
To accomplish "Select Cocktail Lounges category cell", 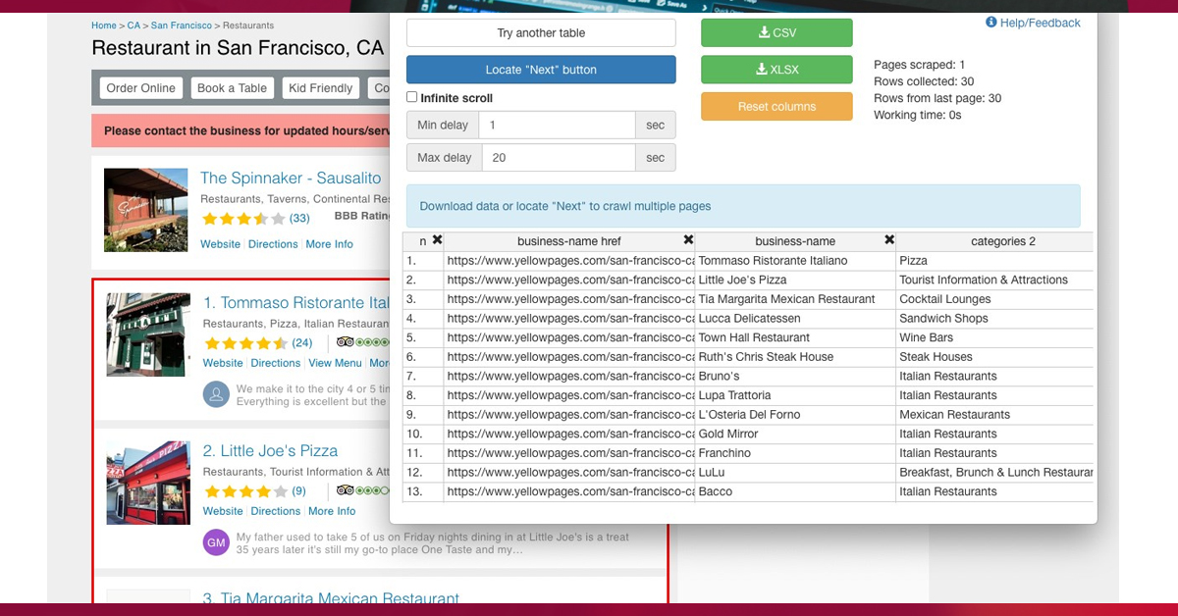I will [994, 299].
